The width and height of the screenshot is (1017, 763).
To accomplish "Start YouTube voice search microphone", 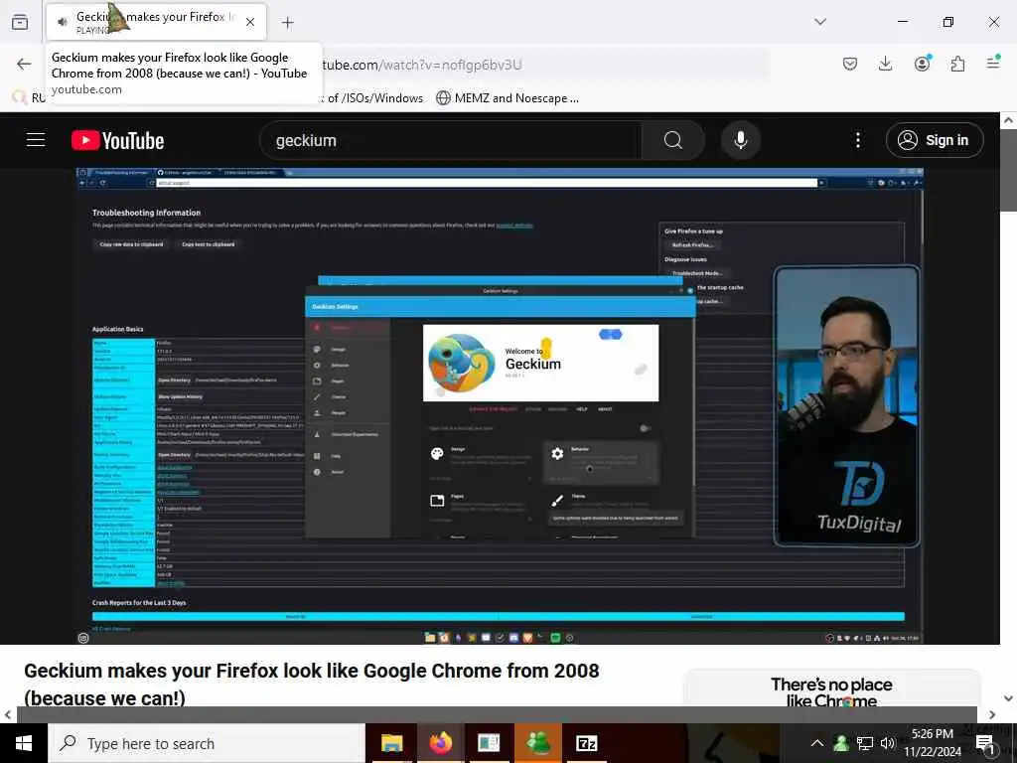I will [x=740, y=140].
